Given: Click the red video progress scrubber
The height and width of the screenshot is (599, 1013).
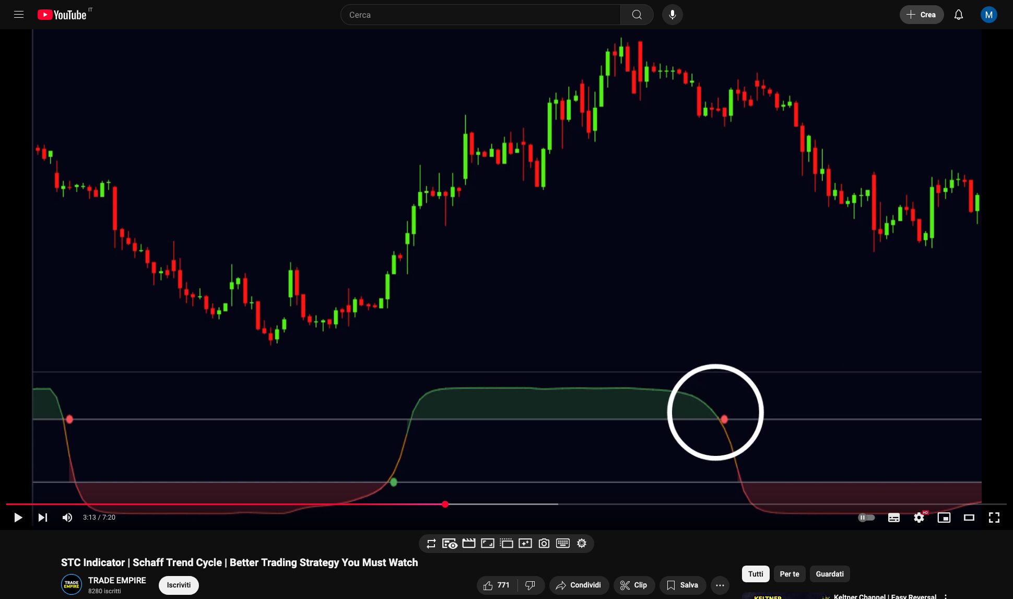Looking at the screenshot, I should coord(445,504).
